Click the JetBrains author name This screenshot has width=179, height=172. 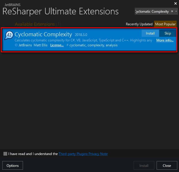(25, 45)
